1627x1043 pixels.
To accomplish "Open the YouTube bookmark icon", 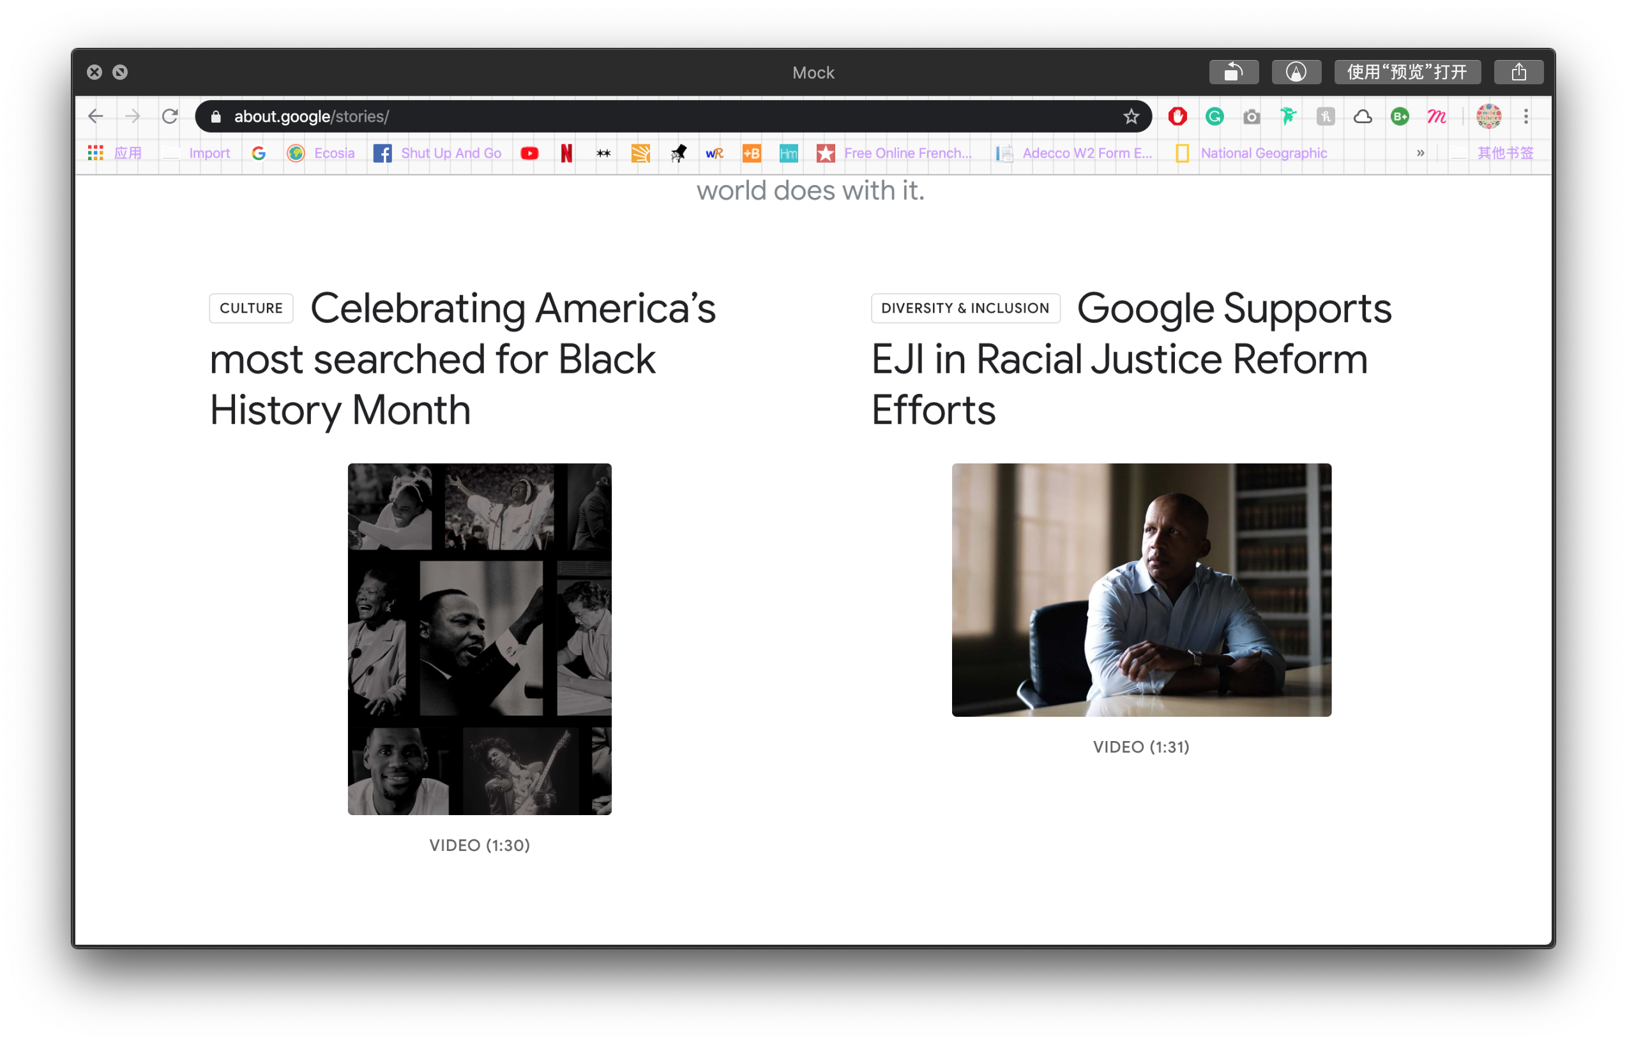I will tap(530, 154).
